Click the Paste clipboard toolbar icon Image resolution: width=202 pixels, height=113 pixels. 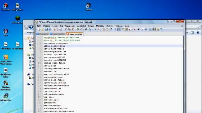[73, 29]
